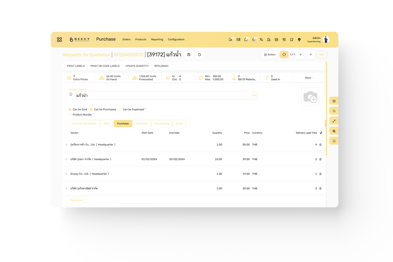
Task: Click the PRINT QR CODE LABELS button
Action: coord(105,66)
